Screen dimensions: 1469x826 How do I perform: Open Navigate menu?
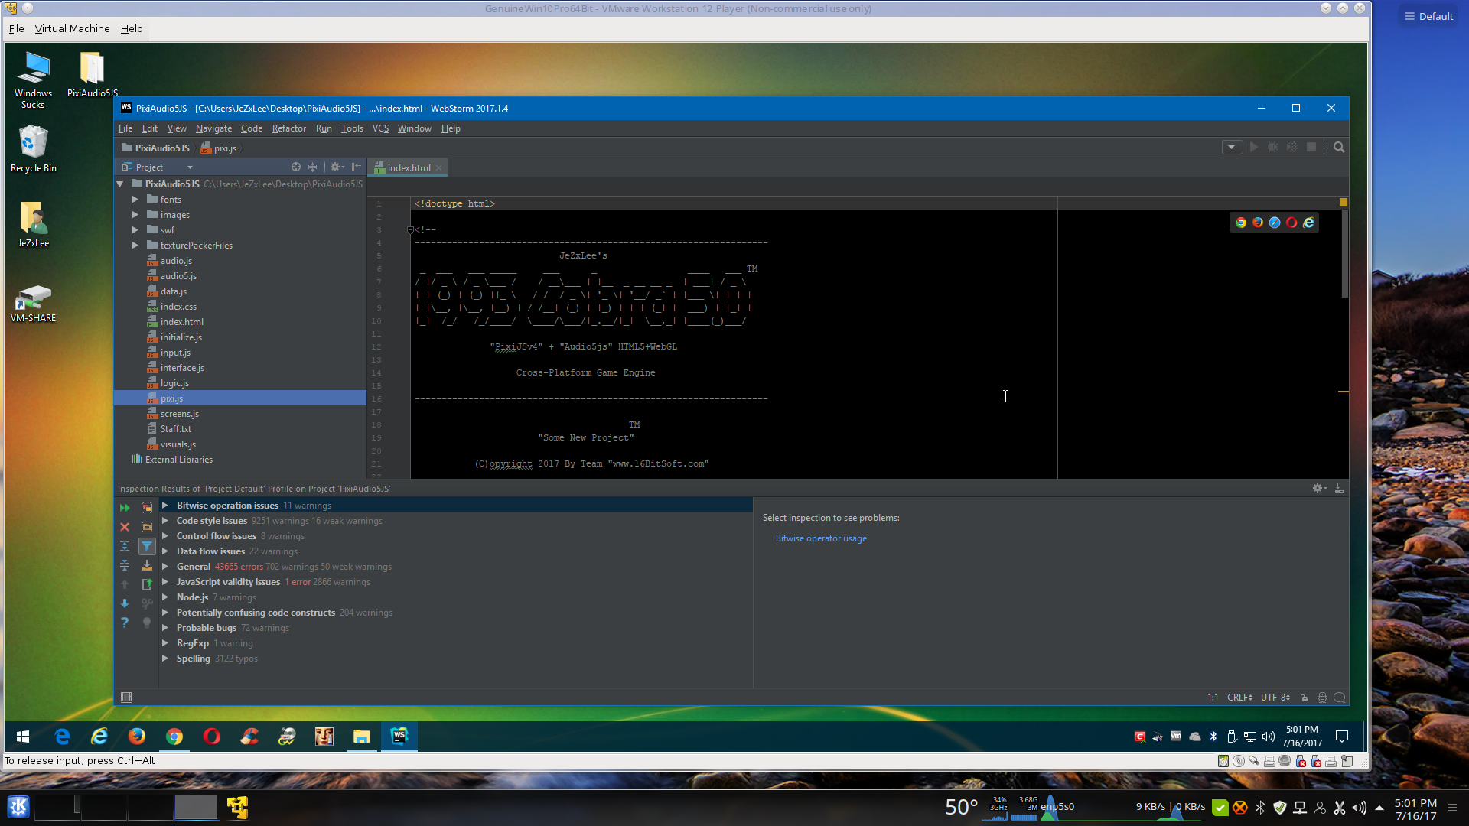213,128
